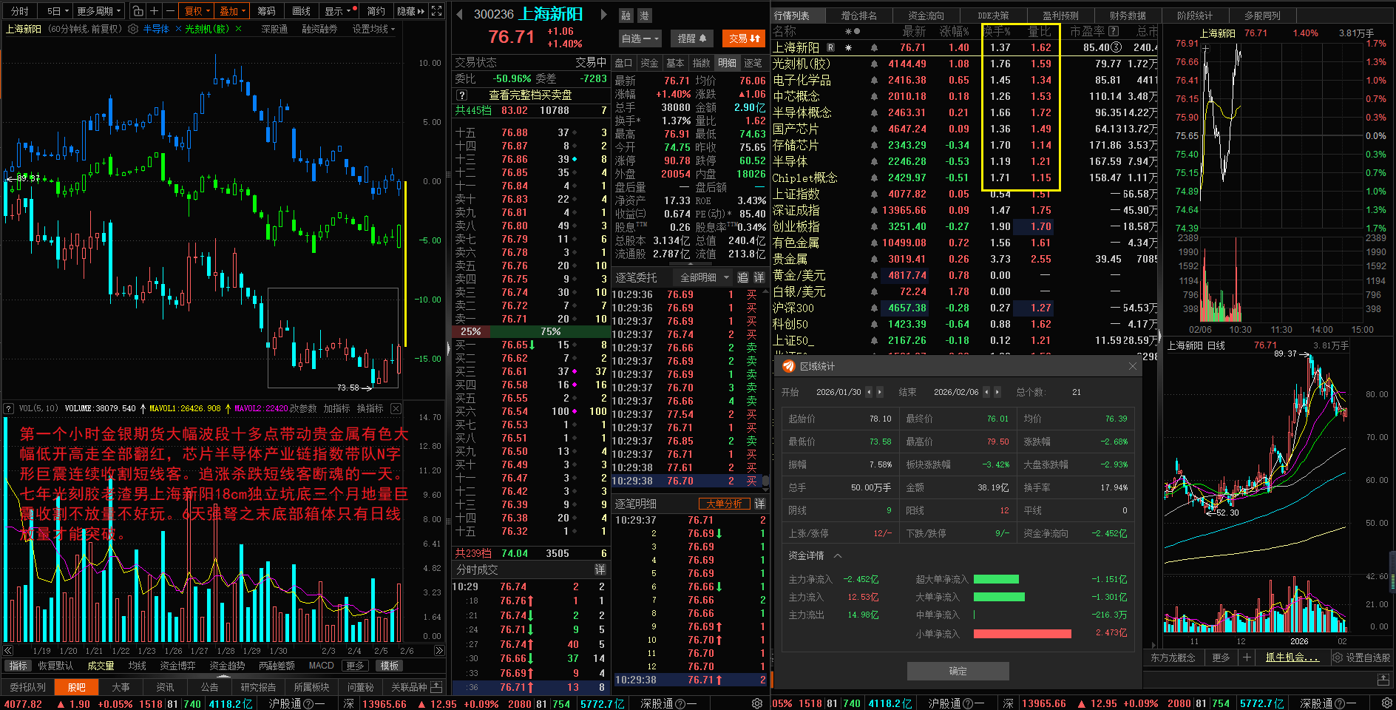
Task: Switch to 分时 intraday tab
Action: coord(19,11)
